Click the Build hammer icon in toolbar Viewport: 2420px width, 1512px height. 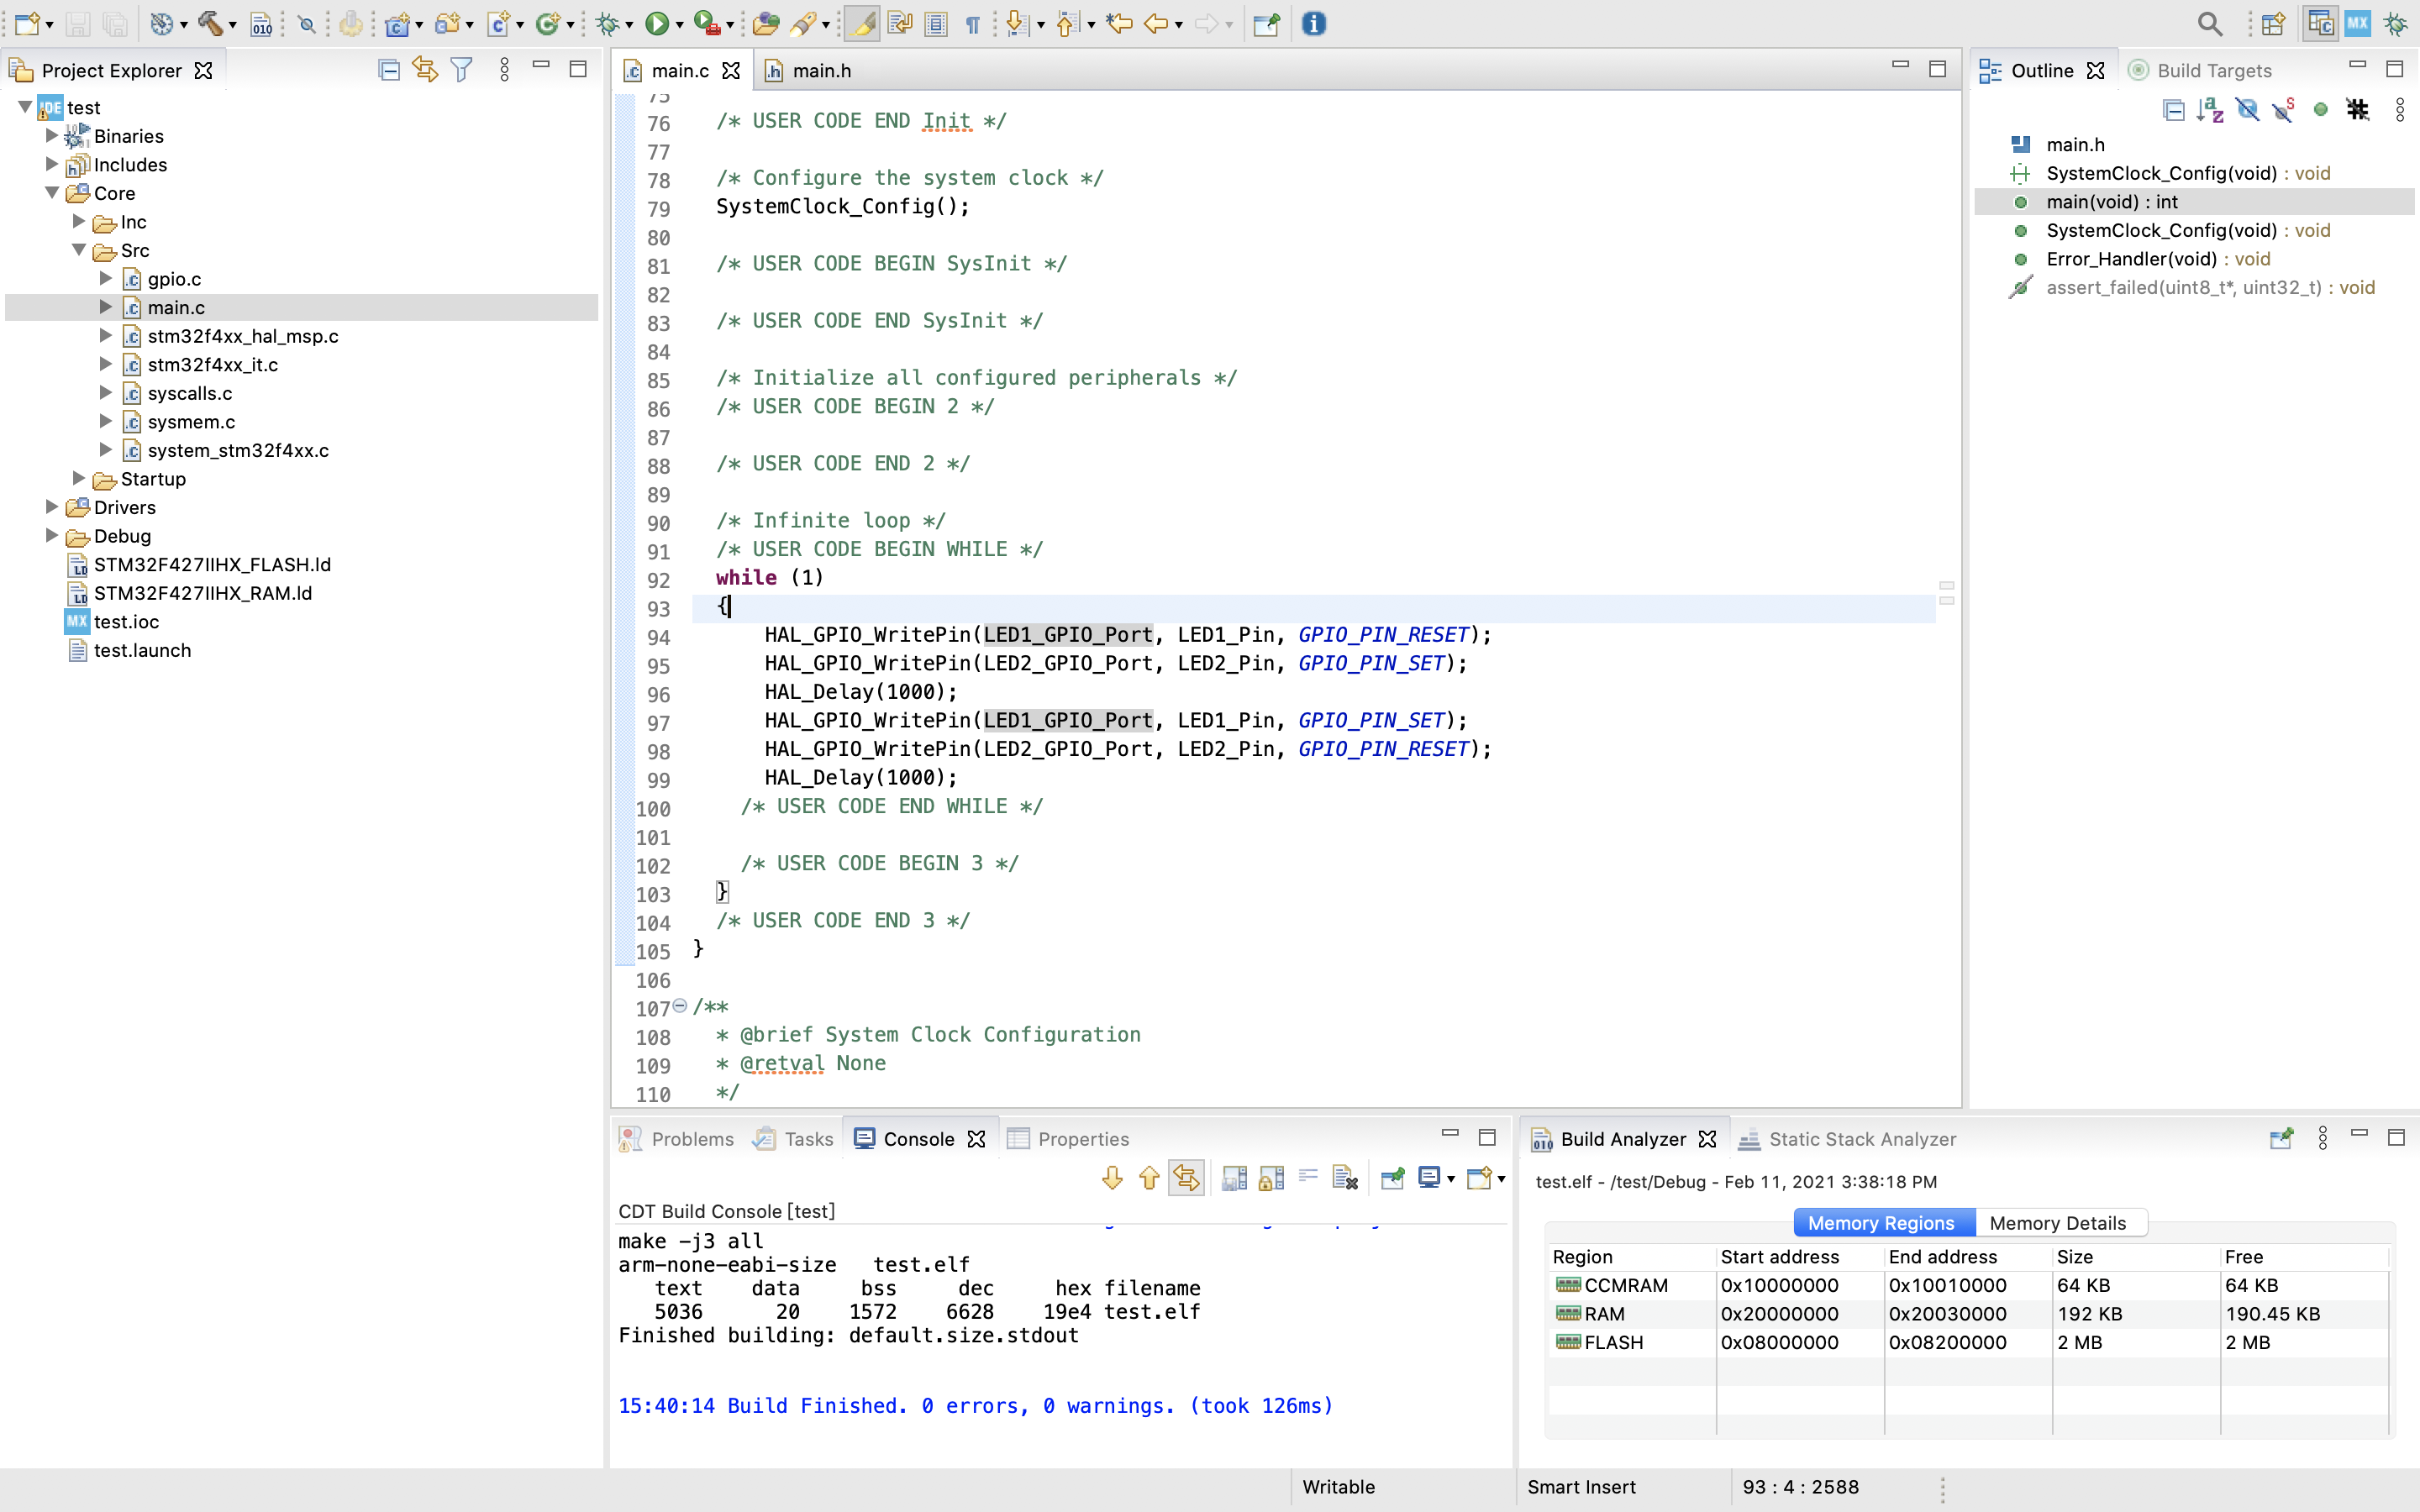click(209, 23)
